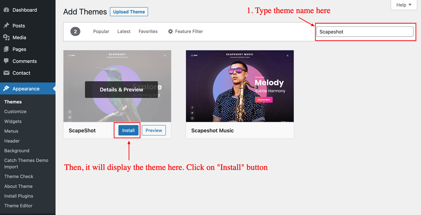421x215 pixels.
Task: Click the Posts pushpin icon
Action: click(6, 25)
